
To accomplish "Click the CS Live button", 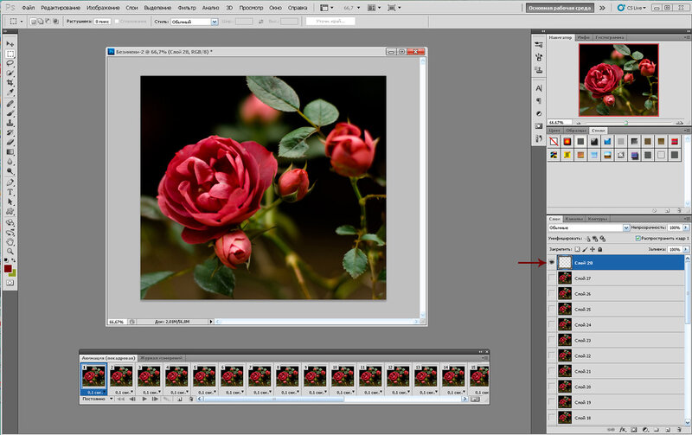I will click(x=632, y=8).
